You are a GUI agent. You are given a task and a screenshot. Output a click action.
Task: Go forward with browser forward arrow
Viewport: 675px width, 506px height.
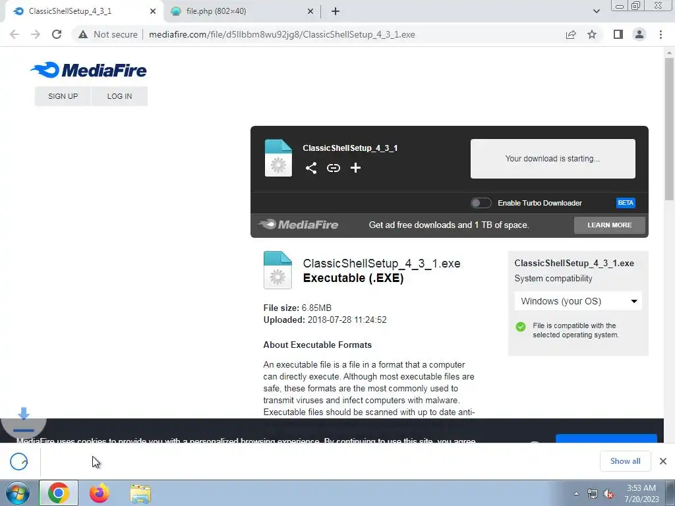(36, 34)
